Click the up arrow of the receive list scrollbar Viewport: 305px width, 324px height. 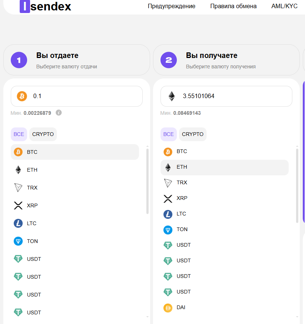click(297, 146)
